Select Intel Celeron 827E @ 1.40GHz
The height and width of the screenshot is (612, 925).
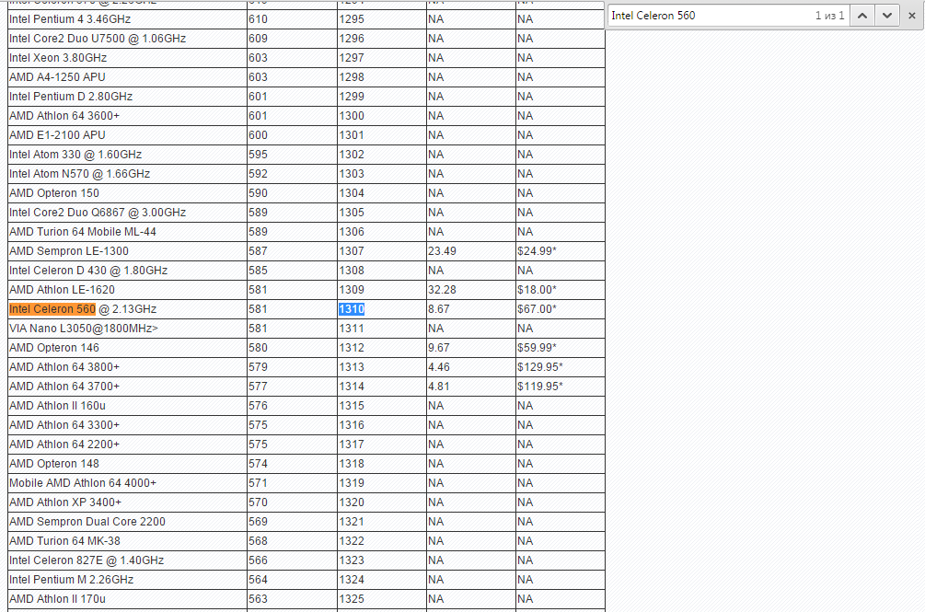(x=87, y=560)
